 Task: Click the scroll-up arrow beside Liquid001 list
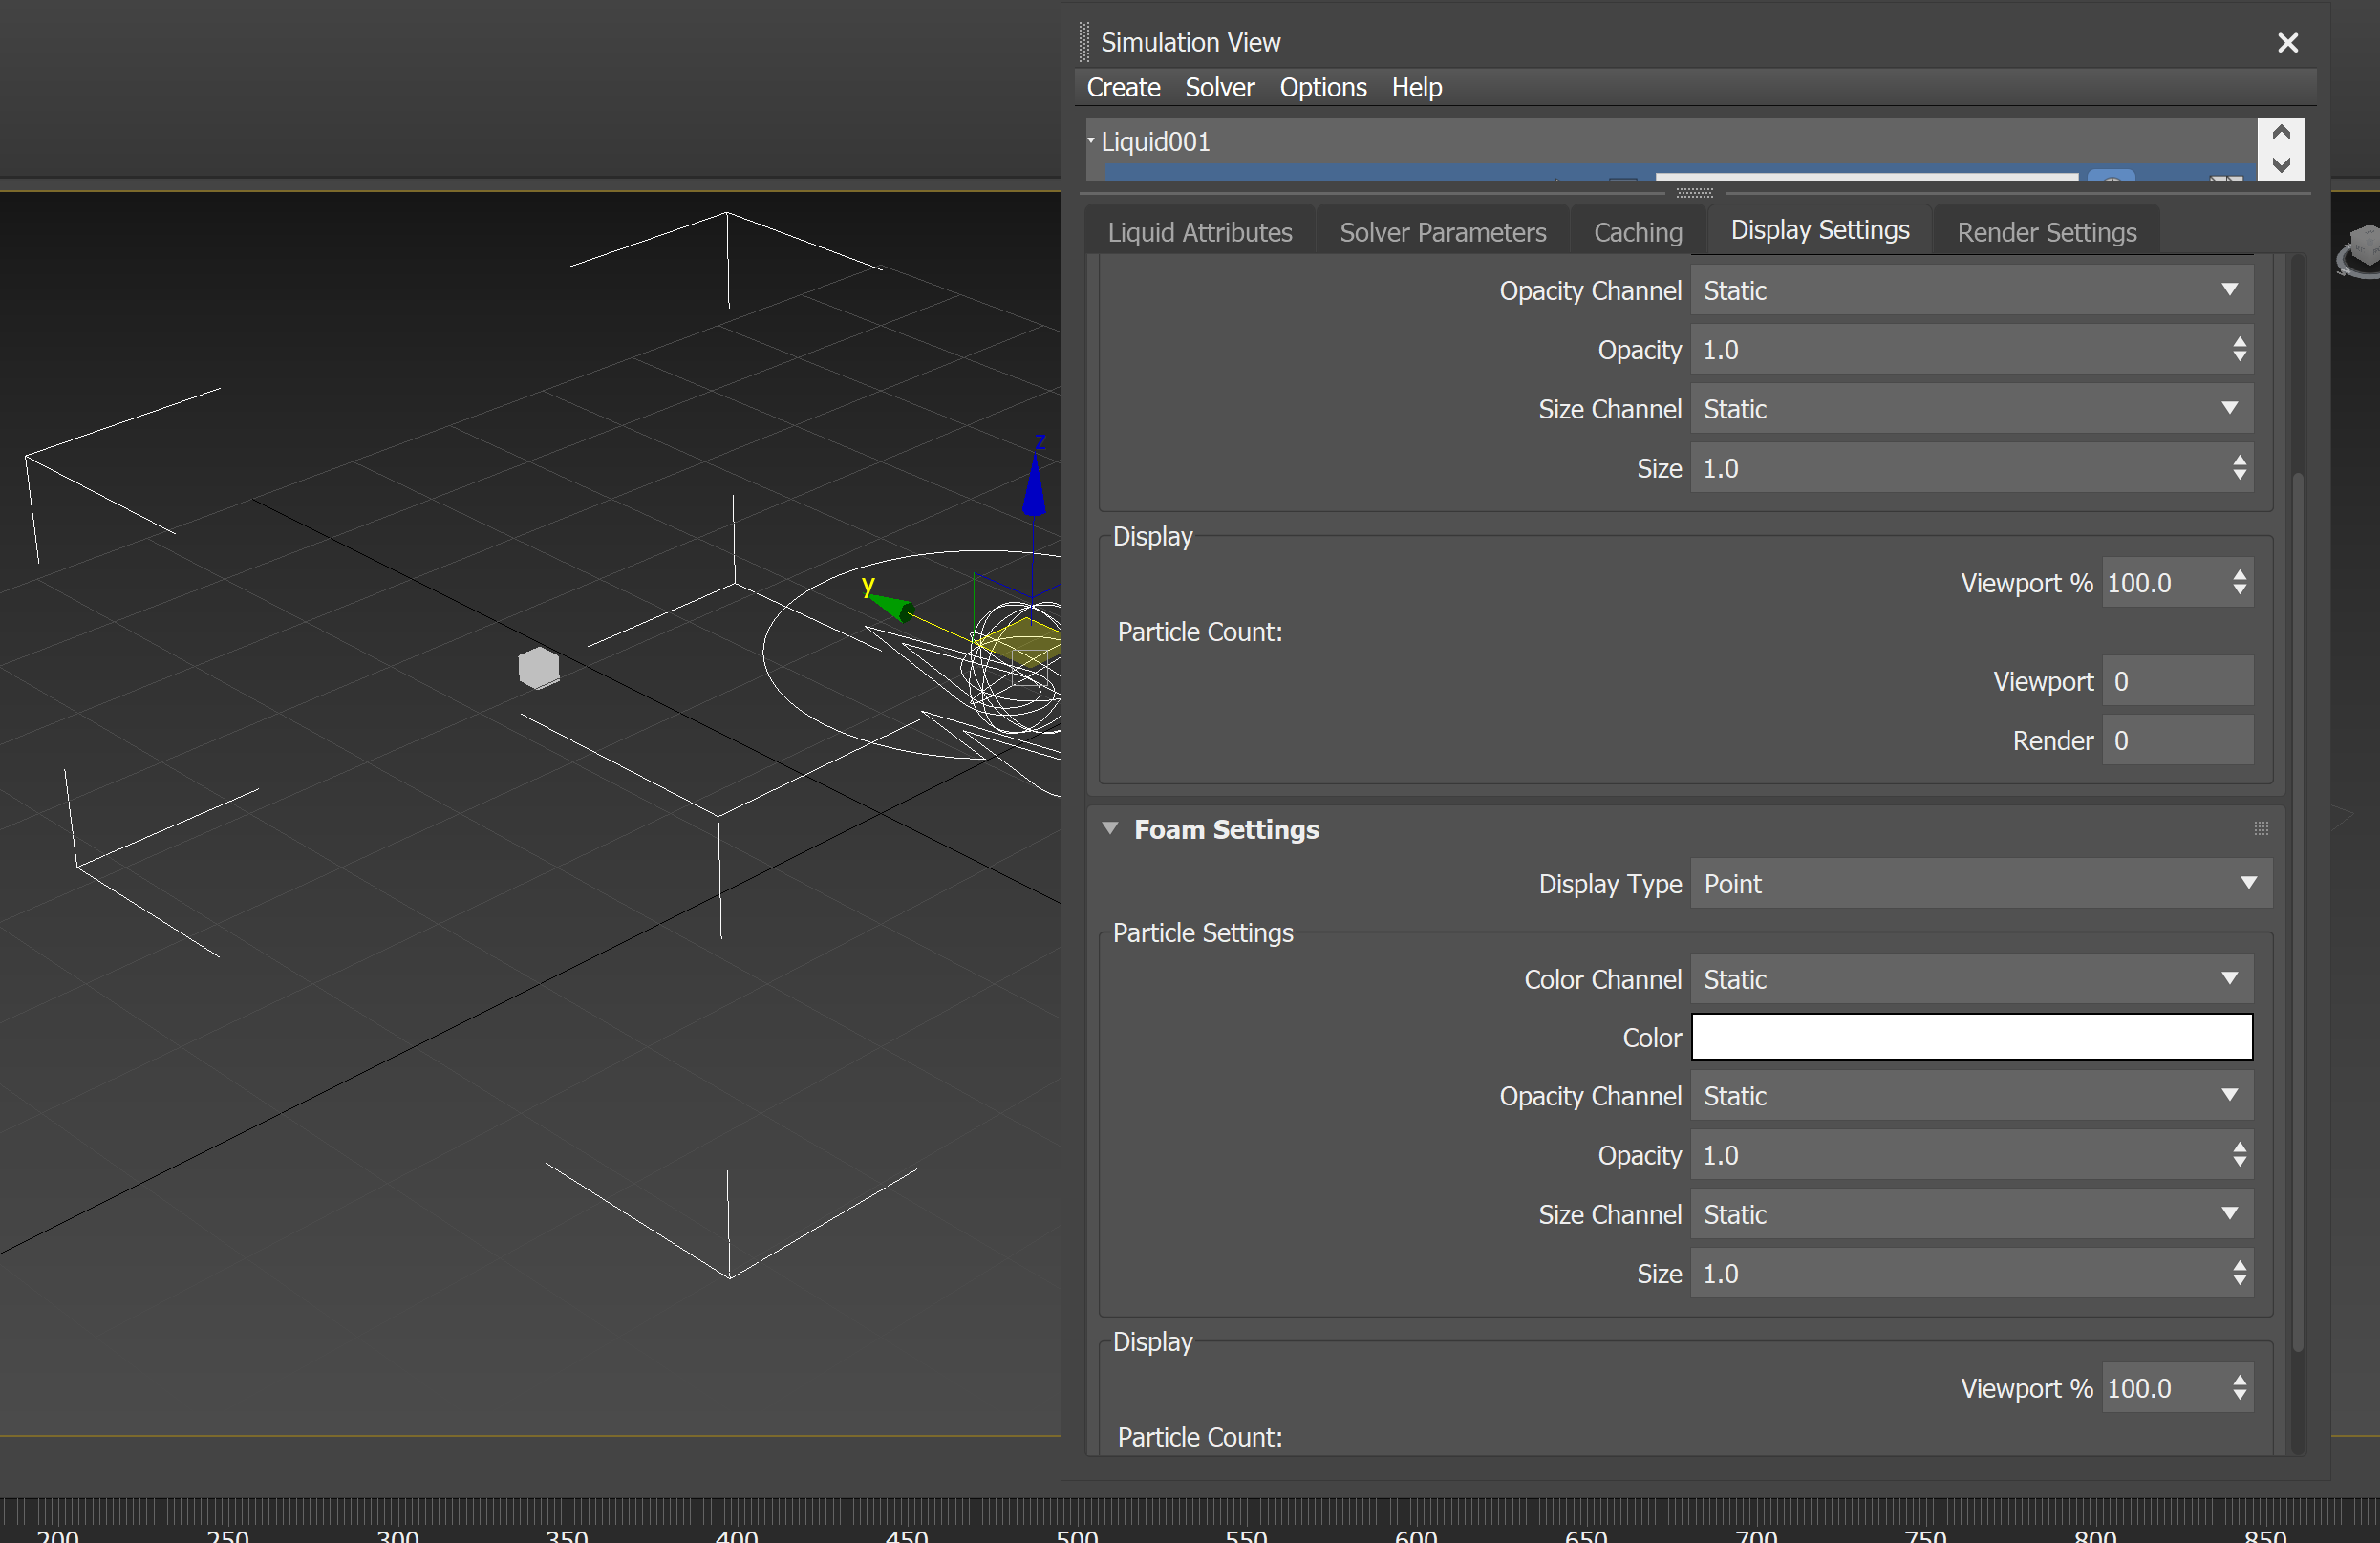coord(2281,132)
